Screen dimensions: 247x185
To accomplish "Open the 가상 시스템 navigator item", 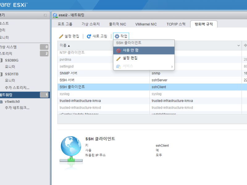I will (8, 47).
